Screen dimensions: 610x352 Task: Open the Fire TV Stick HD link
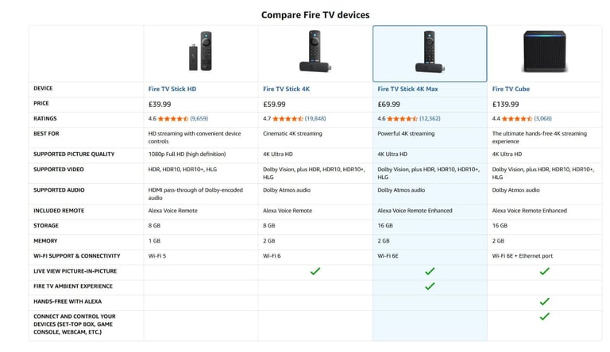point(172,89)
